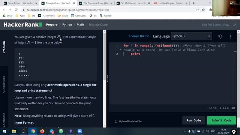Switch to Untitled0.ipynb Colab tab

point(171,3)
